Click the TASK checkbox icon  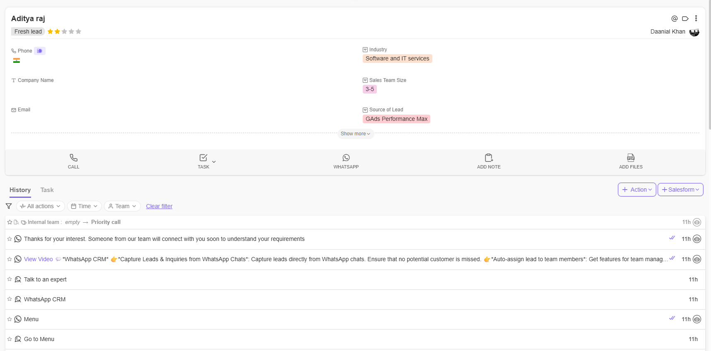click(x=203, y=158)
